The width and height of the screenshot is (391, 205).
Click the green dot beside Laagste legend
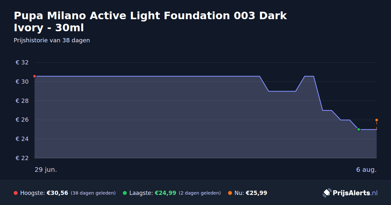tap(125, 193)
